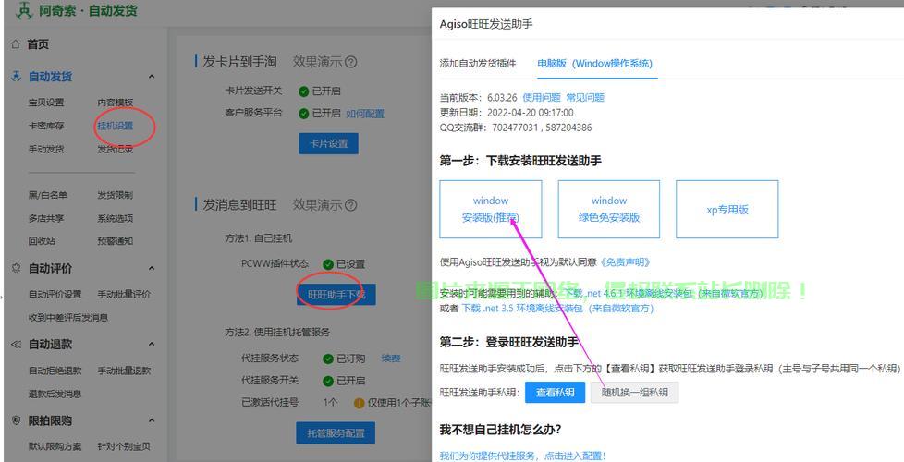Click the orange warning icon near 仅使用1个子账
The height and width of the screenshot is (462, 904).
[x=360, y=403]
